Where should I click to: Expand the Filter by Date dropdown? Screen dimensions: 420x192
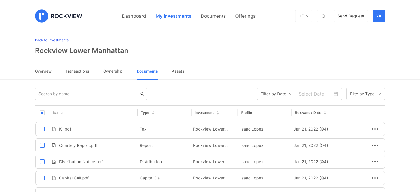click(275, 94)
